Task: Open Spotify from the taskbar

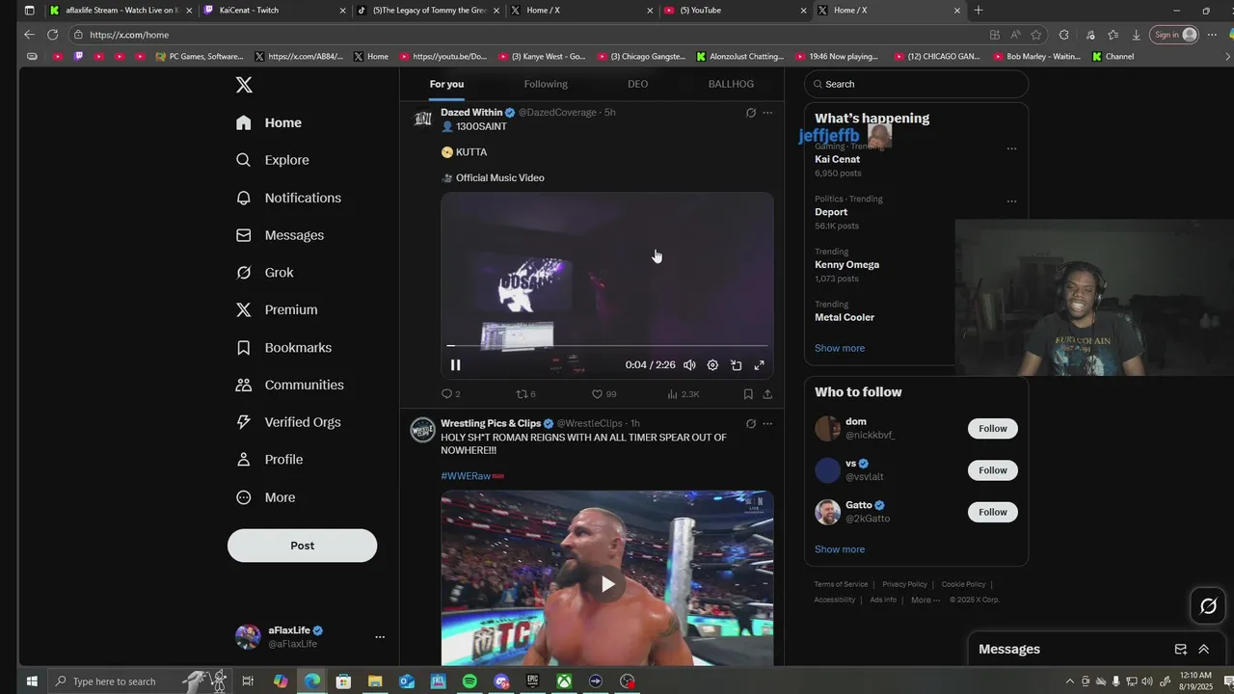Action: click(469, 681)
